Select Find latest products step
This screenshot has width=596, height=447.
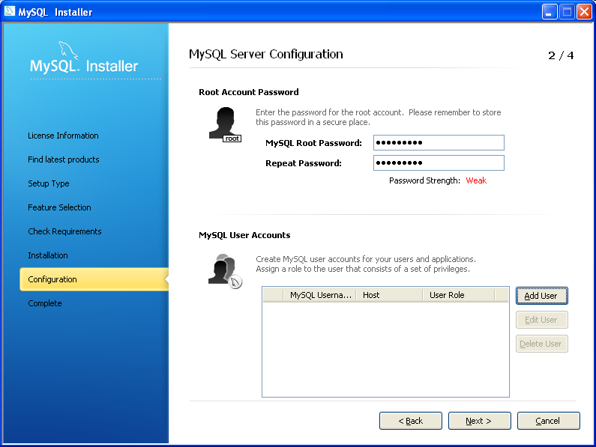(x=64, y=159)
